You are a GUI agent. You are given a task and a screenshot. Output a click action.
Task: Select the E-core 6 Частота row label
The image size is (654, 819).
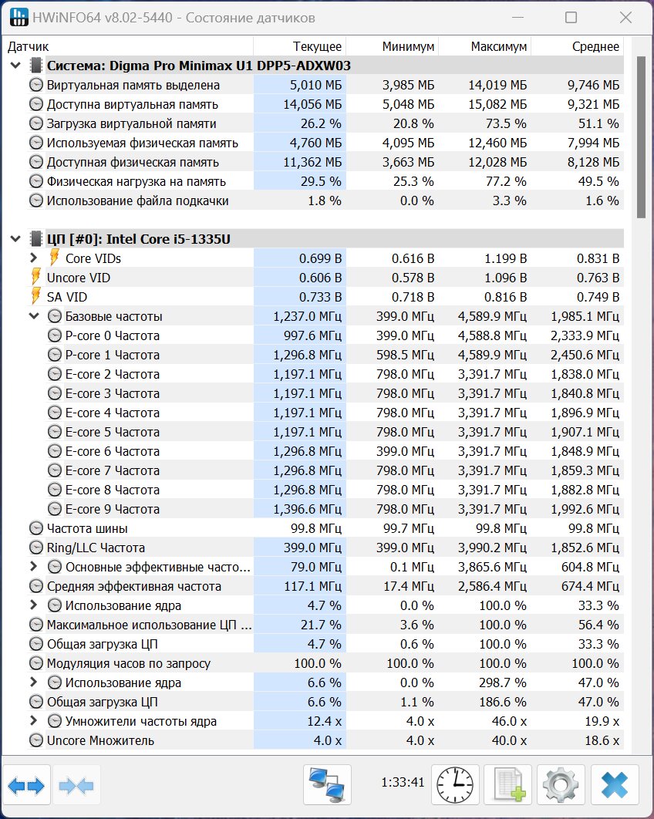113,451
